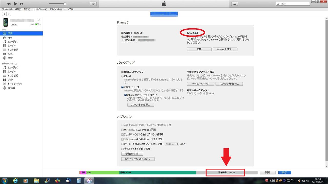Click the iTunes icon on the taskbar
This screenshot has height=184, width=328.
pyautogui.click(x=89, y=180)
